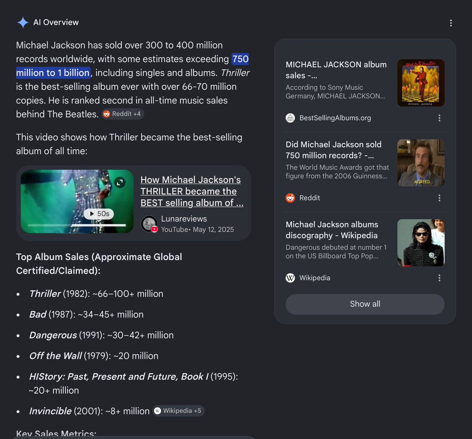Click the BestSellingAlbums.org source name
The width and height of the screenshot is (472, 439).
pos(335,118)
